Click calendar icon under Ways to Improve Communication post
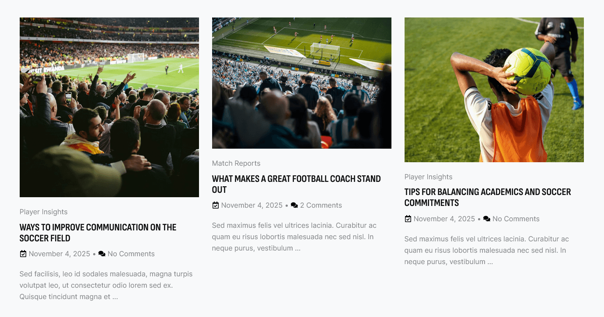604x317 pixels. pyautogui.click(x=23, y=254)
